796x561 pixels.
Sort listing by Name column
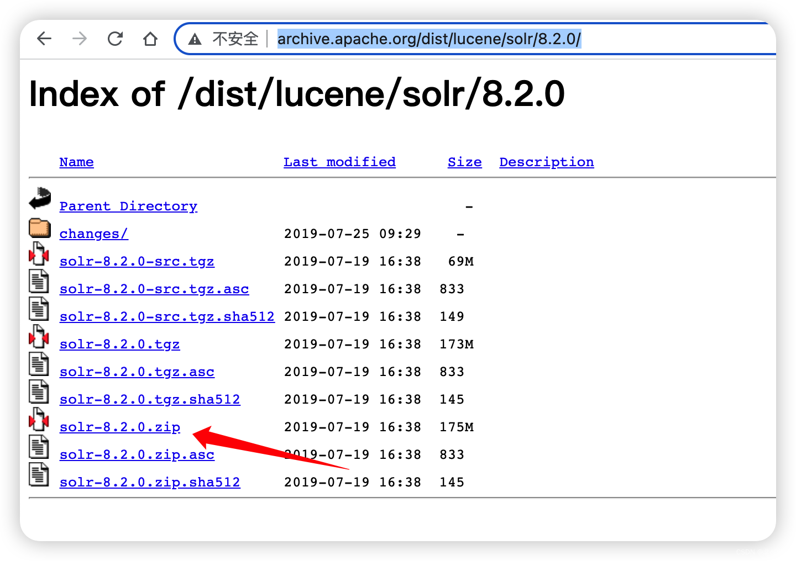pyautogui.click(x=77, y=162)
